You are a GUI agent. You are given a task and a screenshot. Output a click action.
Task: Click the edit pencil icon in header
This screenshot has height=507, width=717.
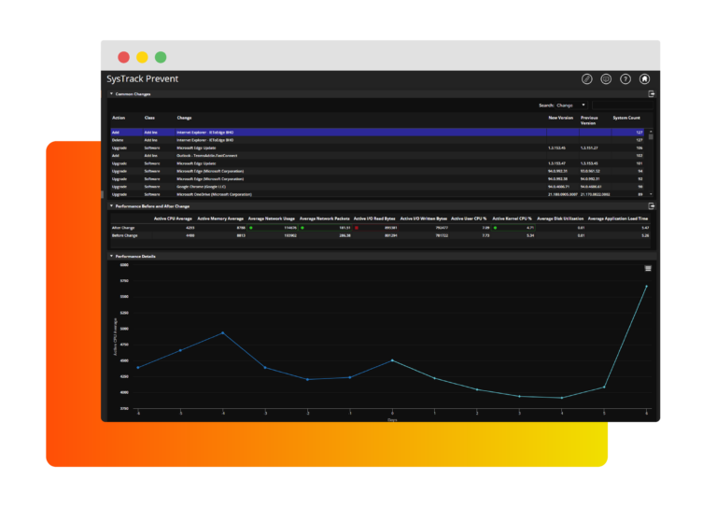pos(587,79)
